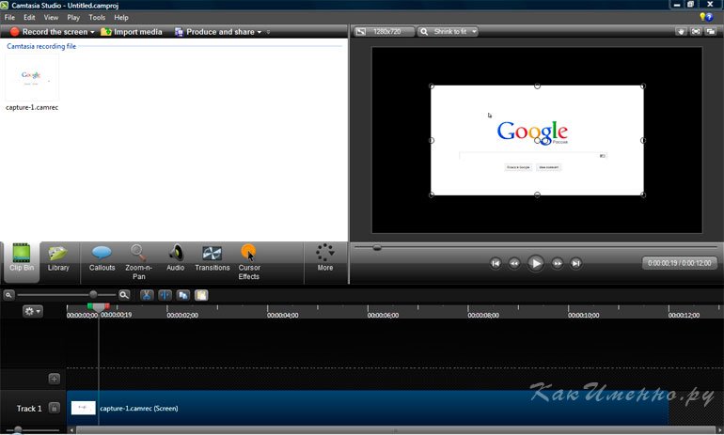The height and width of the screenshot is (435, 724).
Task: Select the pan hand tool in preview
Action: (x=681, y=31)
